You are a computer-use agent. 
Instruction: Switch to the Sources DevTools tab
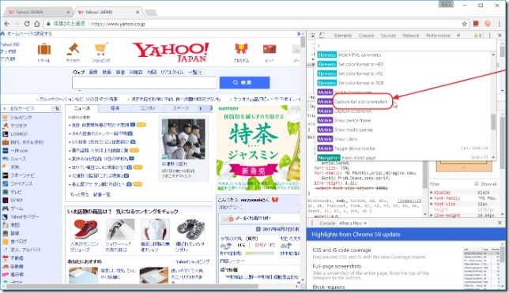tap(388, 36)
